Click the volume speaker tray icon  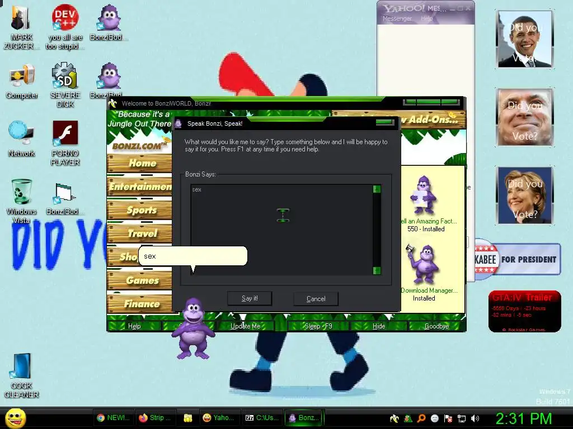tap(475, 418)
